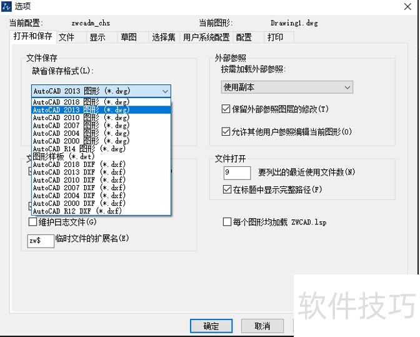Open the 显示 tab
This screenshot has width=420, height=337.
tap(102, 38)
